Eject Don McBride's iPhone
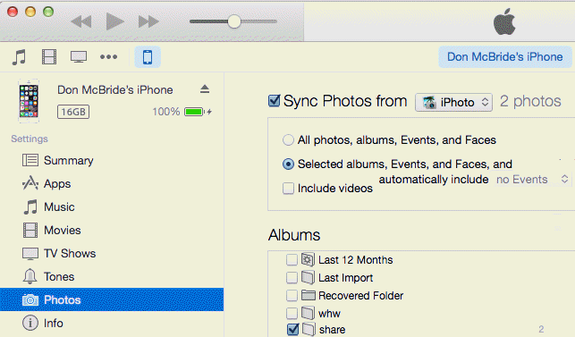The height and width of the screenshot is (337, 575). coord(205,89)
